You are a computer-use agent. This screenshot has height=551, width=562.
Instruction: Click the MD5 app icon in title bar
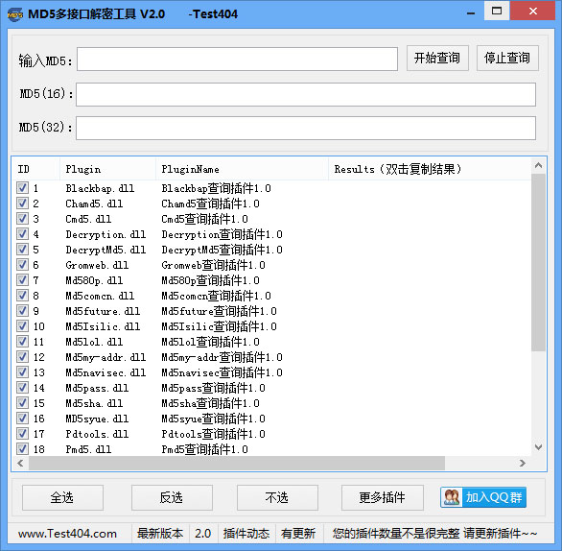(x=15, y=14)
